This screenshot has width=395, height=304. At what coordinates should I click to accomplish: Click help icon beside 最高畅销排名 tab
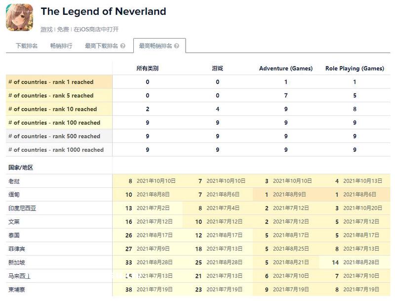(x=177, y=46)
